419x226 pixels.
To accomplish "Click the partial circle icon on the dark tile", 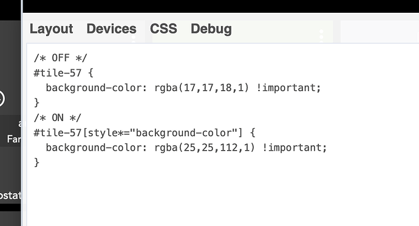I will coord(2,98).
